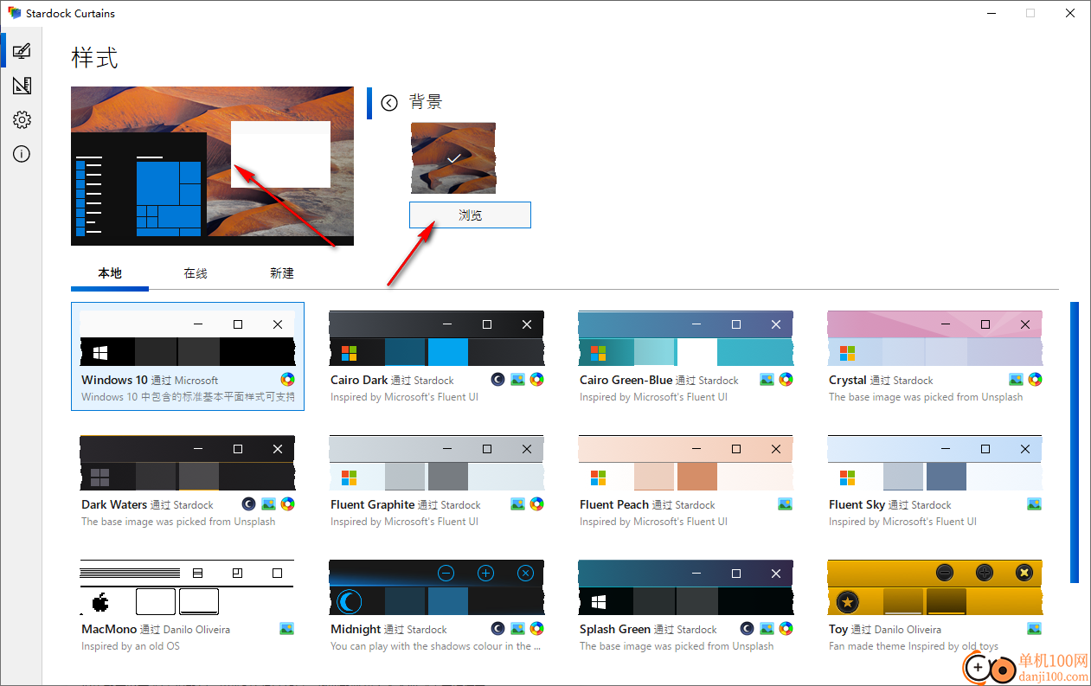1091x686 pixels.
Task: Click 'Inspired by an old OS' description
Action: coord(131,646)
